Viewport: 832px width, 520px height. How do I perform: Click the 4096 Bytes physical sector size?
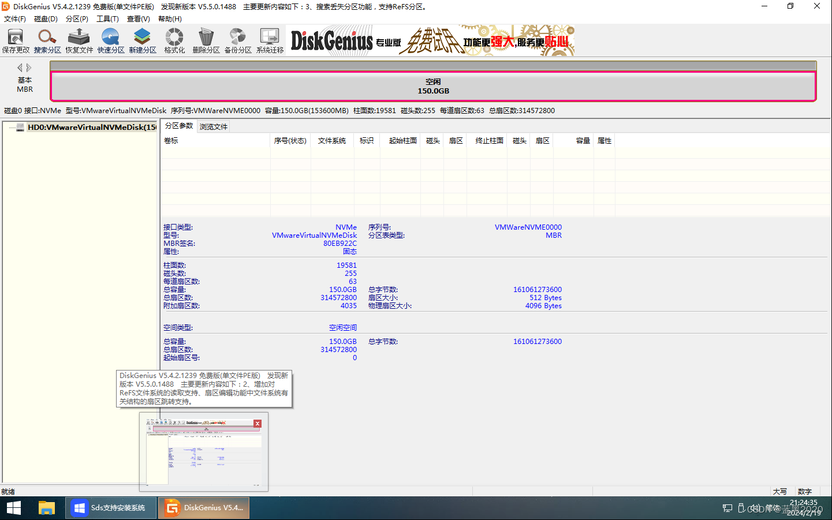coord(543,306)
